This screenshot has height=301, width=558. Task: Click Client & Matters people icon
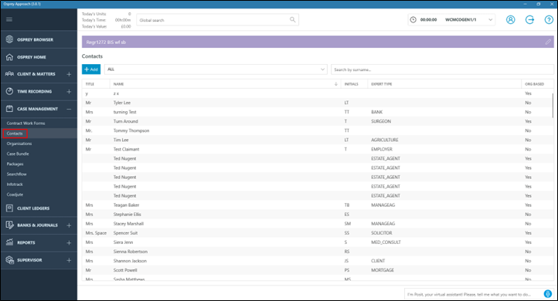point(9,74)
